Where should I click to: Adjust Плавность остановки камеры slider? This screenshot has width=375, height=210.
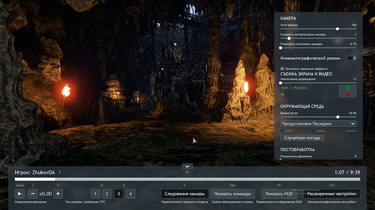pyautogui.click(x=318, y=48)
